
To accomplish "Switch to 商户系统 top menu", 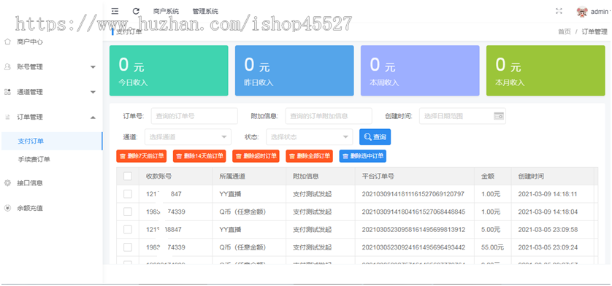I will tap(167, 12).
